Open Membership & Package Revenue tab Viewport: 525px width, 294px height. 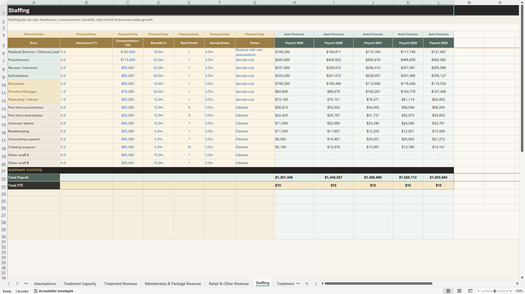coord(173,284)
